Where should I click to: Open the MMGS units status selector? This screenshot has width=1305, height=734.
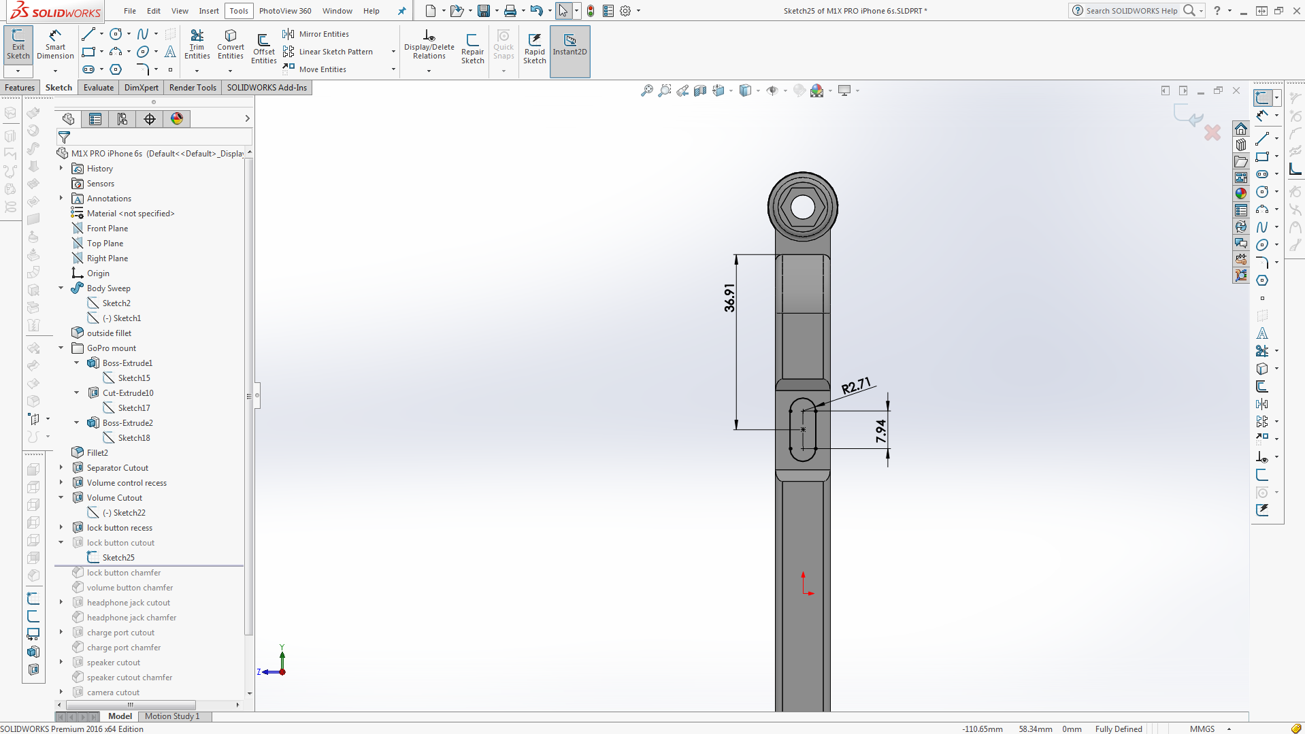(x=1210, y=729)
